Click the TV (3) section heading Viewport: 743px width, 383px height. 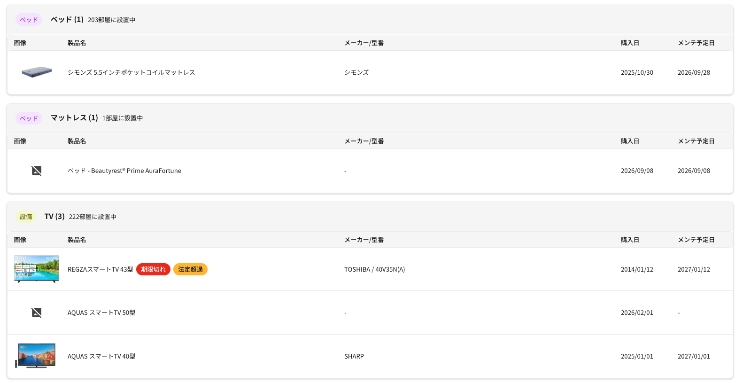tap(54, 216)
